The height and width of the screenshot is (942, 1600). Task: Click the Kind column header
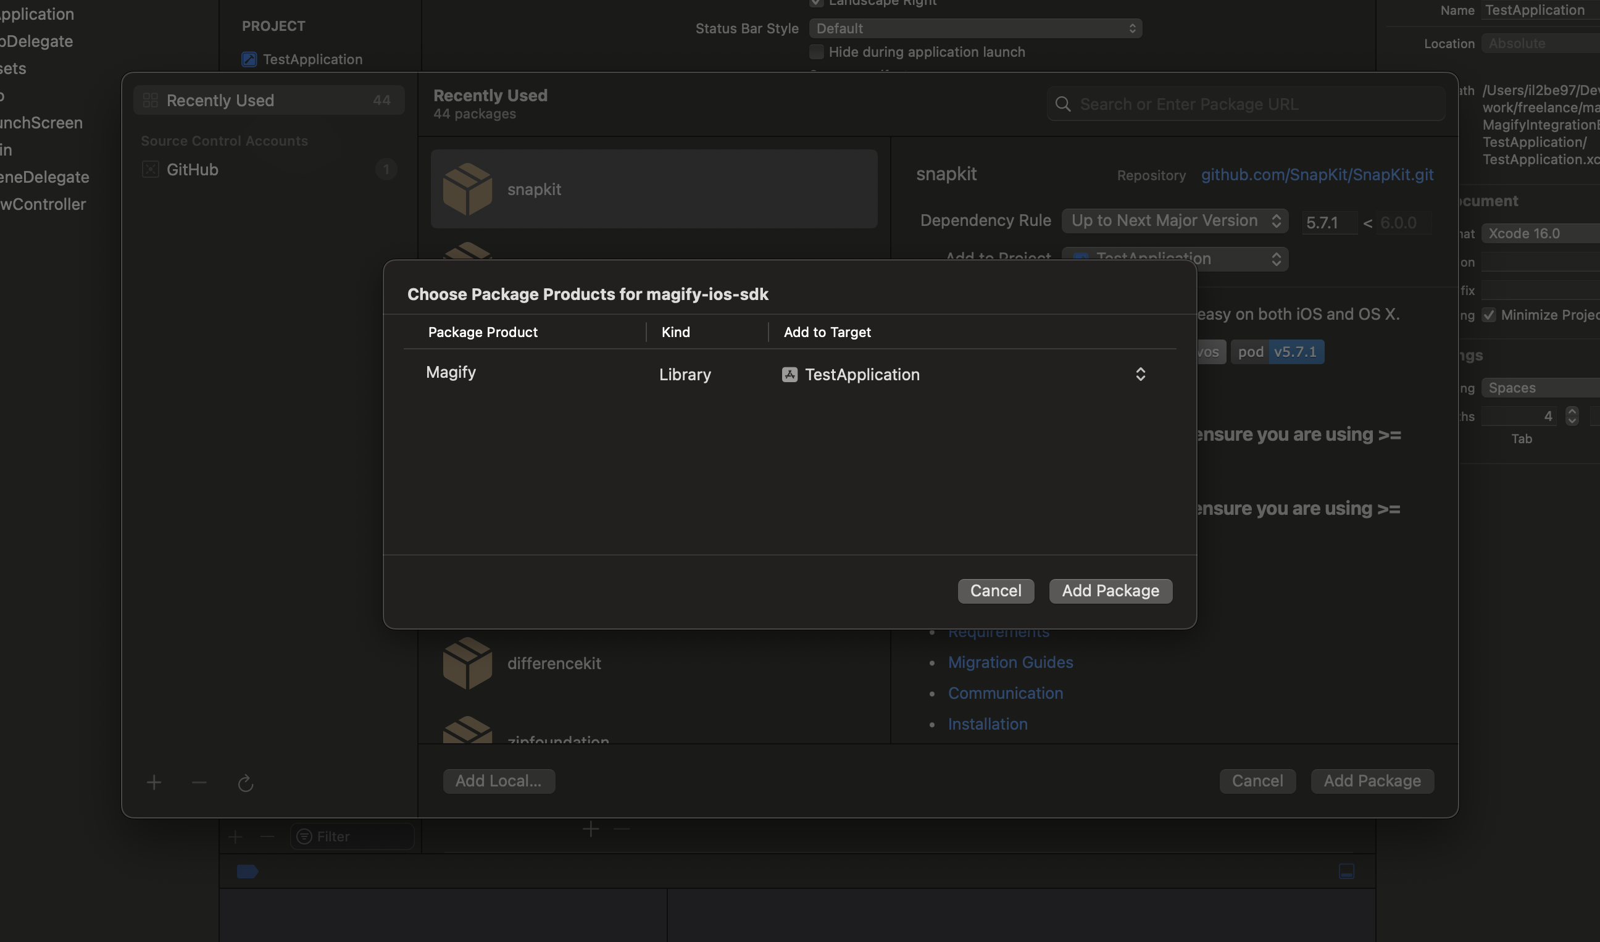pos(675,332)
